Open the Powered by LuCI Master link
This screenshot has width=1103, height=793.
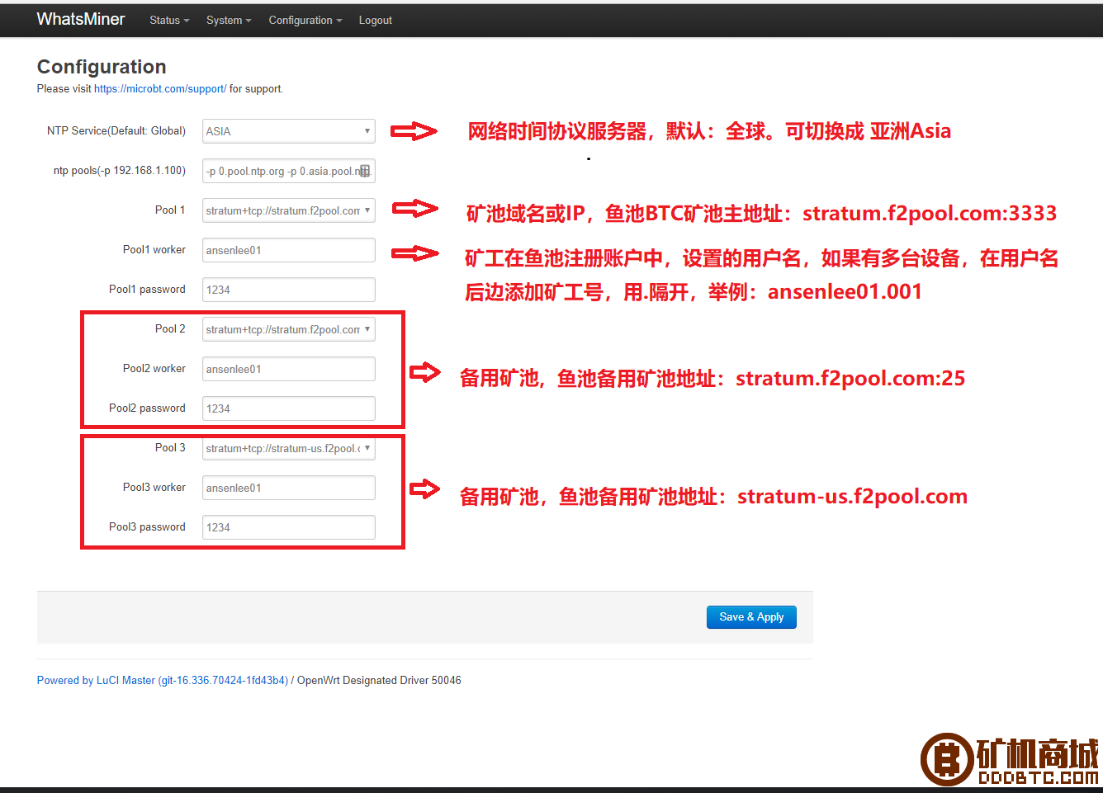163,680
